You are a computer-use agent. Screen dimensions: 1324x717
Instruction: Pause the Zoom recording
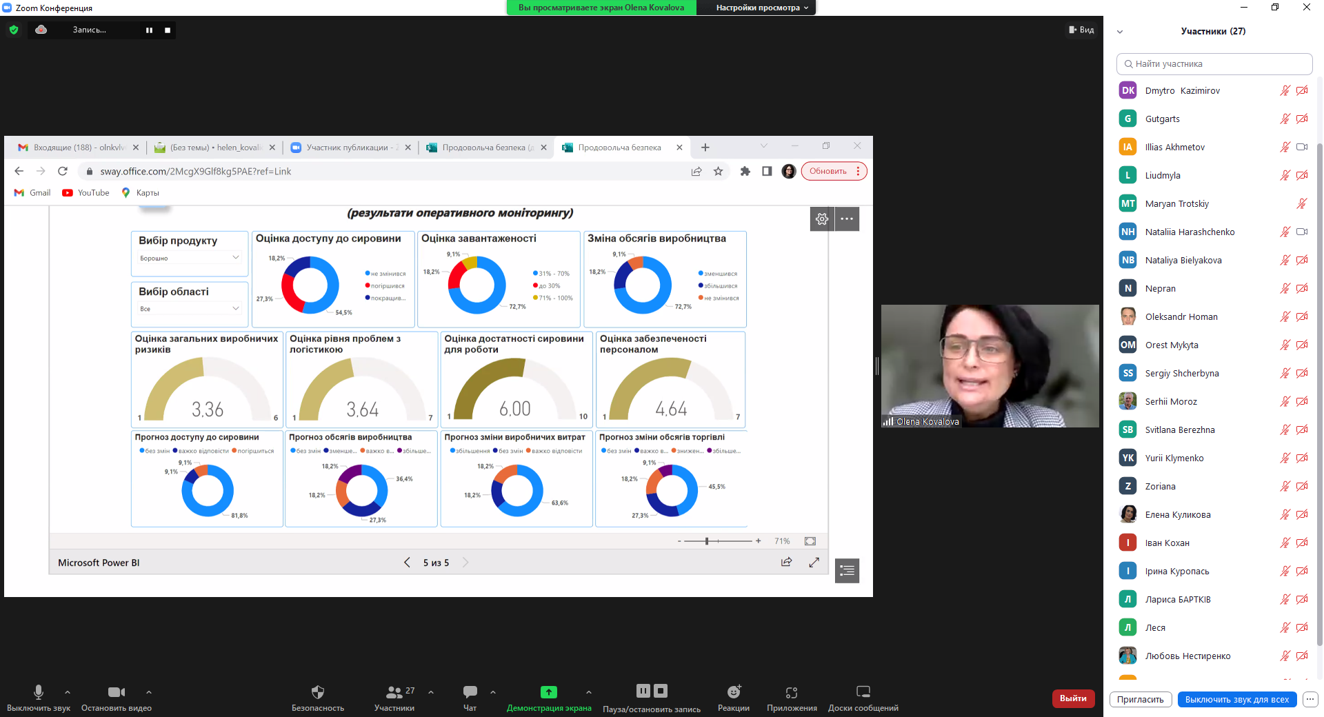point(149,30)
